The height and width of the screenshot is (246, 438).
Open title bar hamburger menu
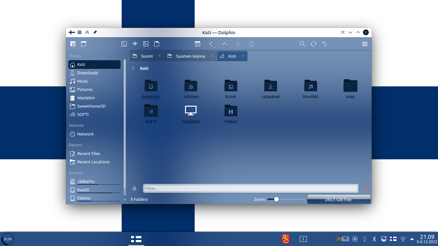coord(80,32)
